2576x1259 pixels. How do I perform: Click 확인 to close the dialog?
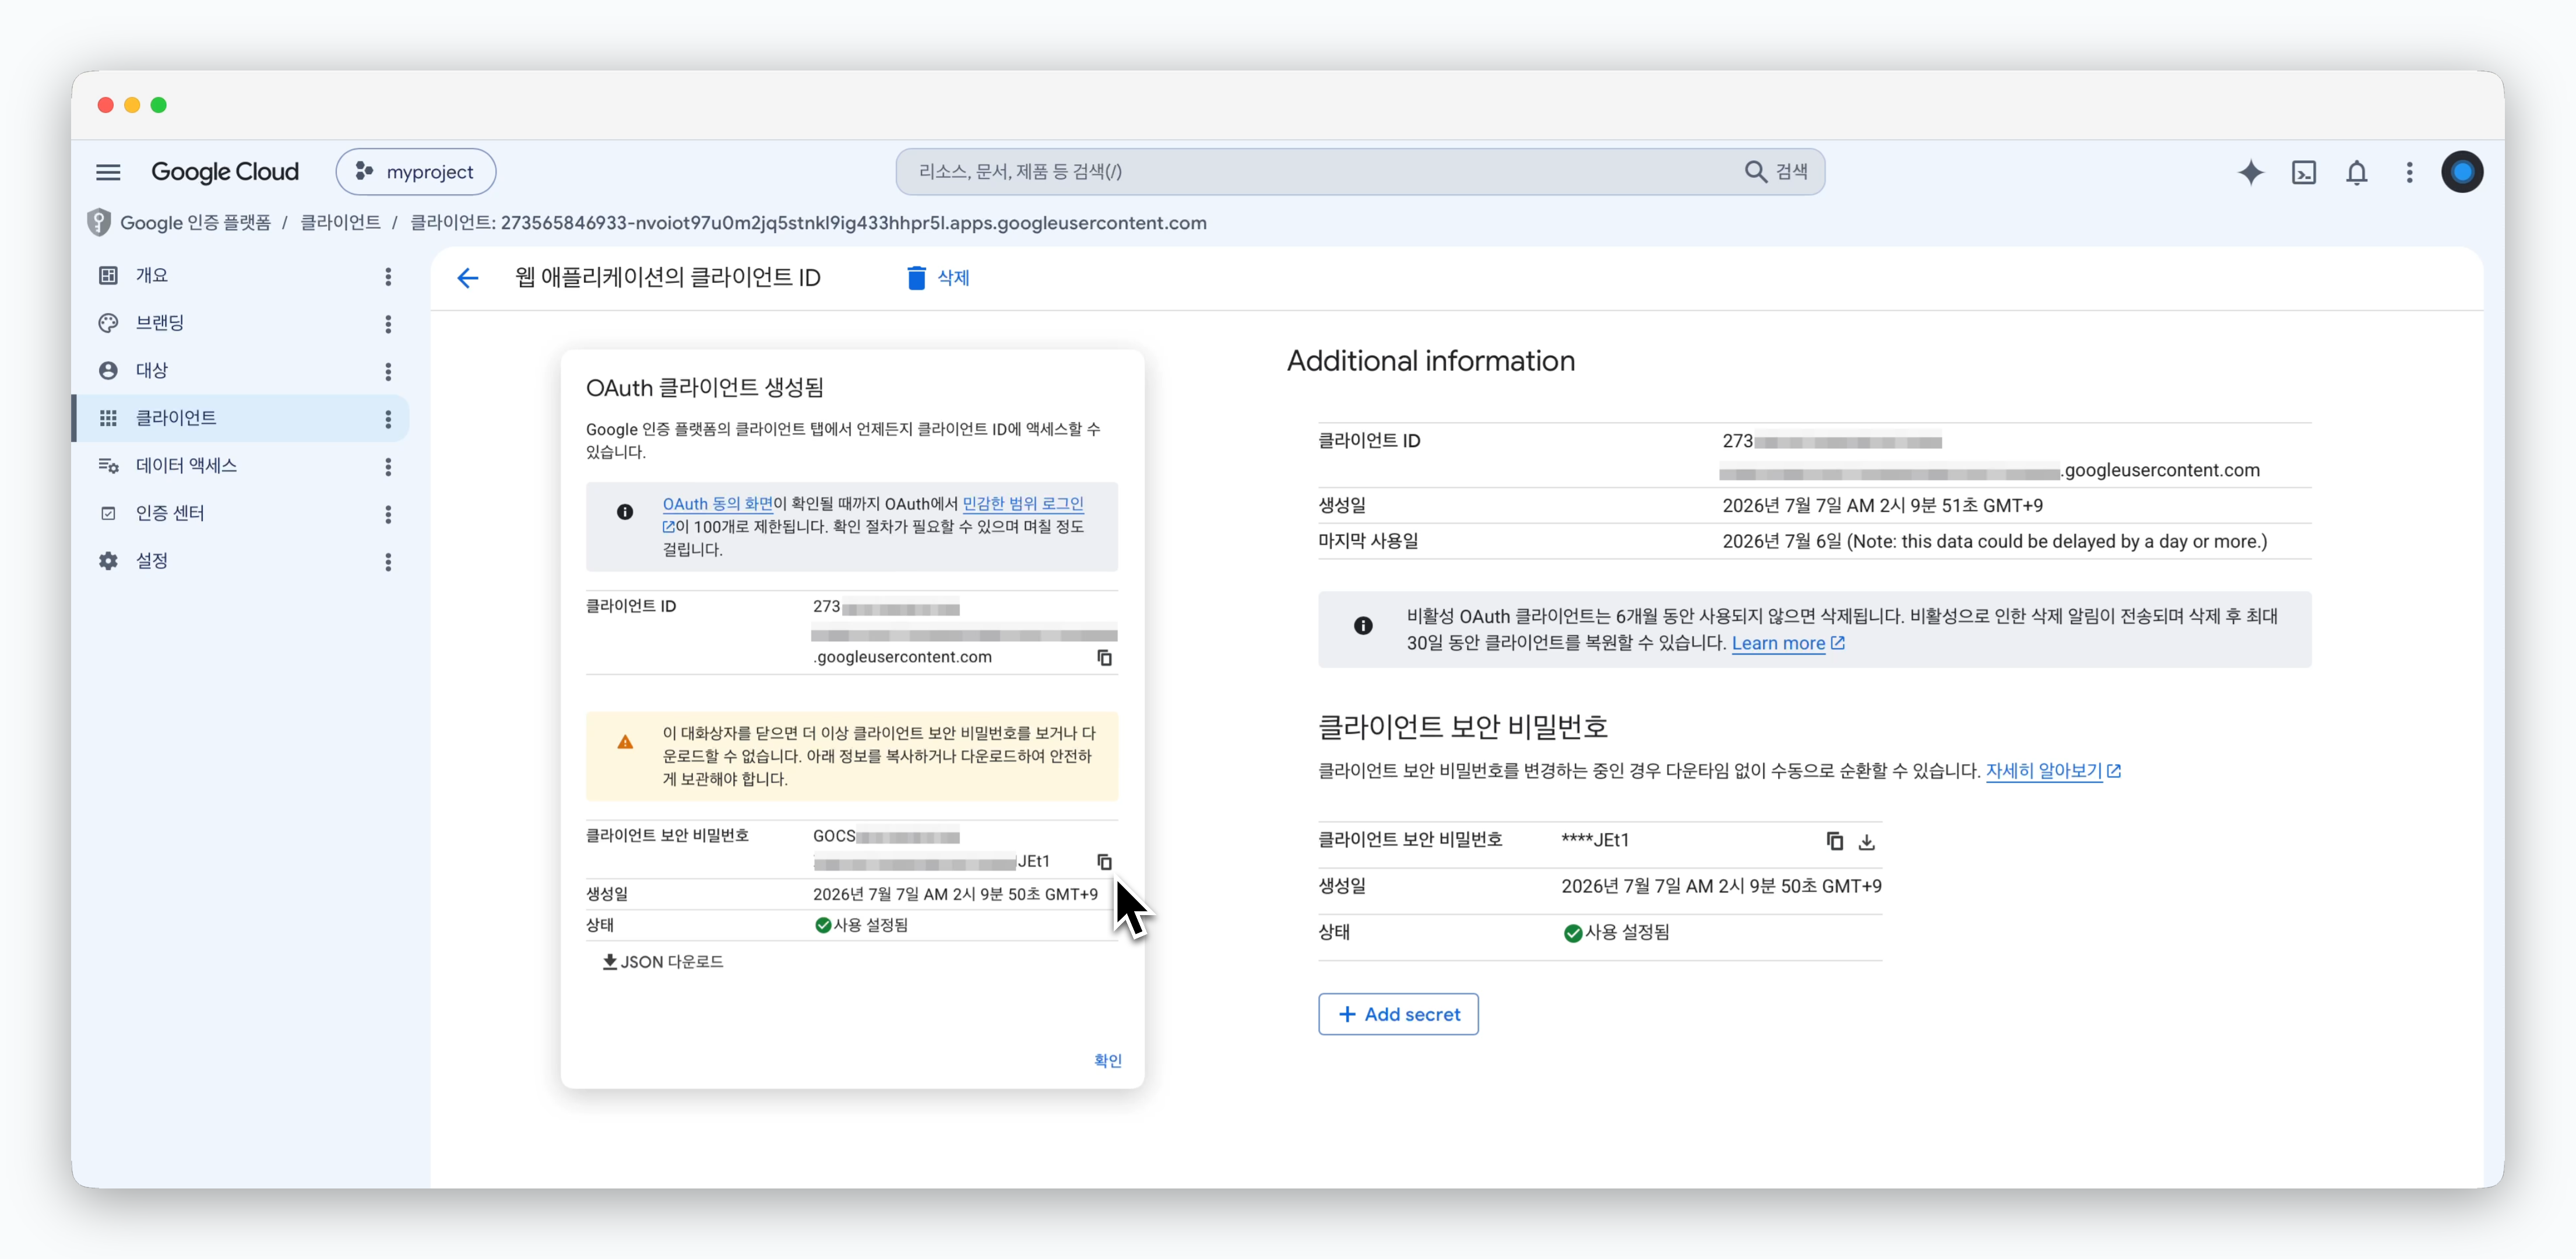click(x=1107, y=1061)
